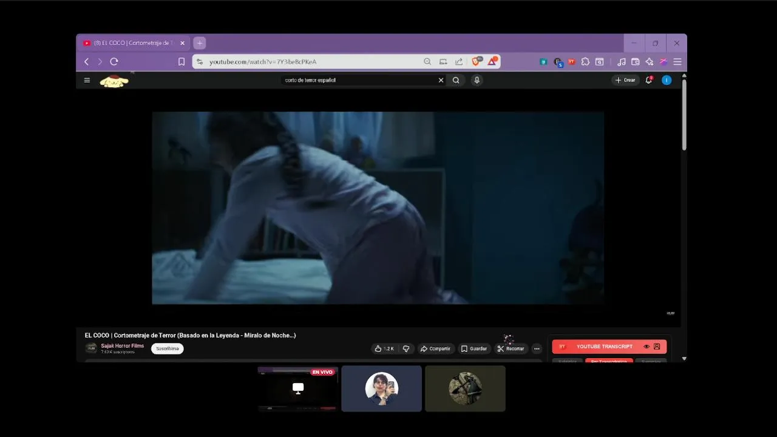
Task: Open the red YT extension icon
Action: click(571, 61)
